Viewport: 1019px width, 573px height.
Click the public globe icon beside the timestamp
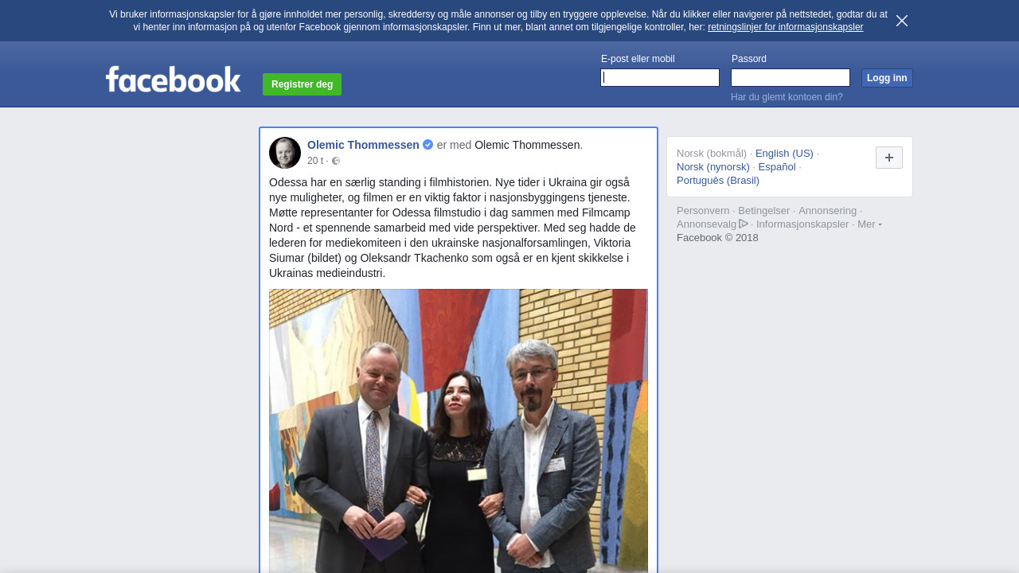[x=336, y=161]
